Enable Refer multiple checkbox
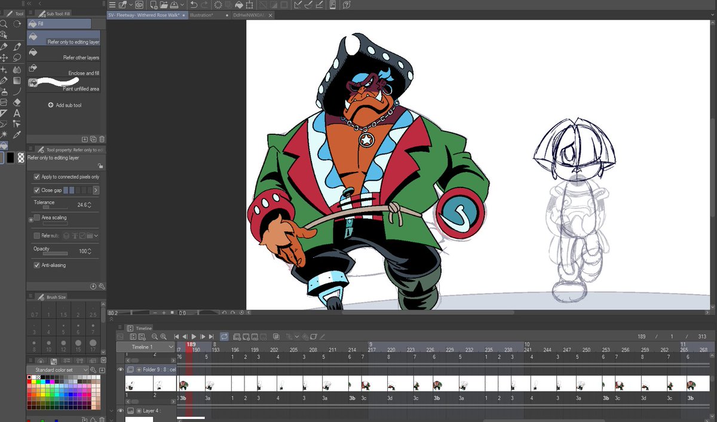717x422 pixels. (x=37, y=235)
